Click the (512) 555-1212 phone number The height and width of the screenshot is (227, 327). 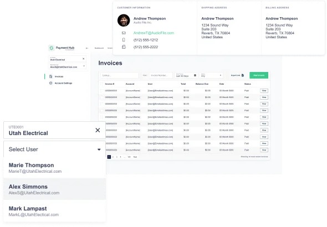coord(146,40)
